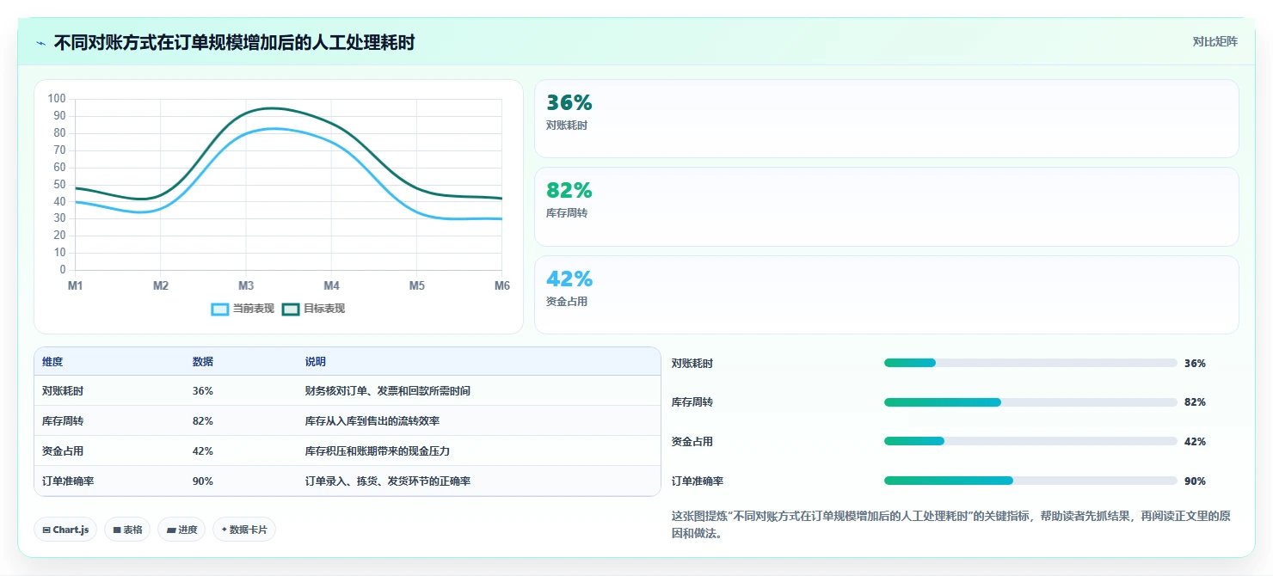Select the 库存周转 cell in the table
This screenshot has width=1273, height=576.
tap(63, 420)
